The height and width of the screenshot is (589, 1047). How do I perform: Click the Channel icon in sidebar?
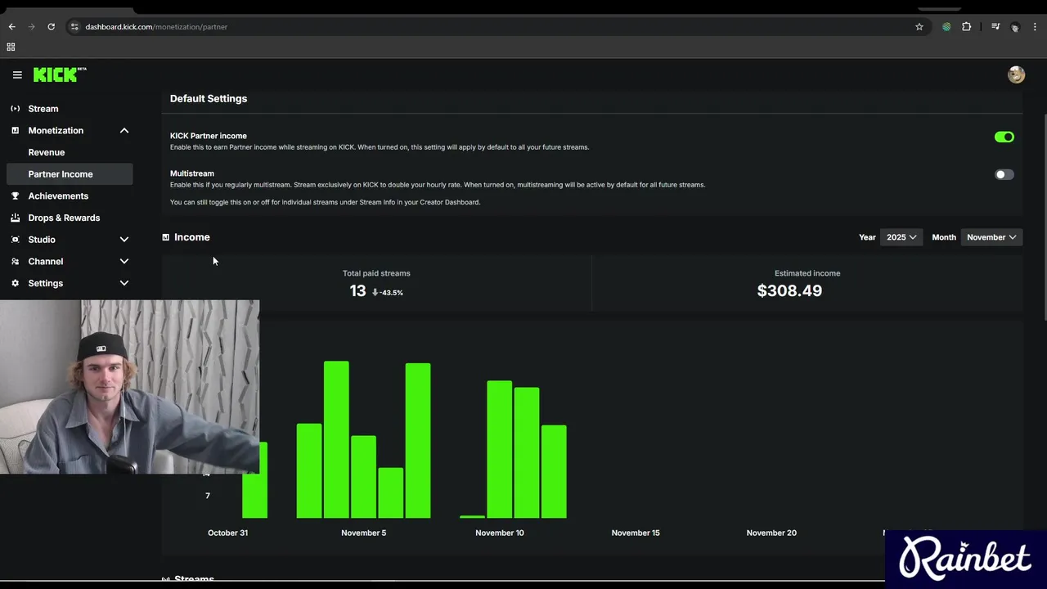coord(15,262)
